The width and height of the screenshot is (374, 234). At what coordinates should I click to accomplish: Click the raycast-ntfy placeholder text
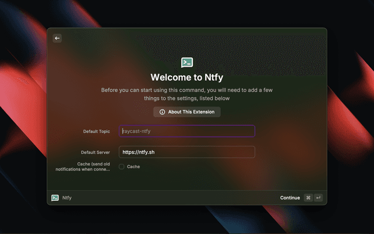[x=137, y=131]
